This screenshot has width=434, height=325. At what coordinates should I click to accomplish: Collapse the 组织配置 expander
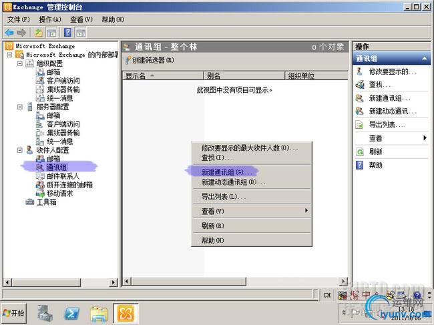(20, 63)
